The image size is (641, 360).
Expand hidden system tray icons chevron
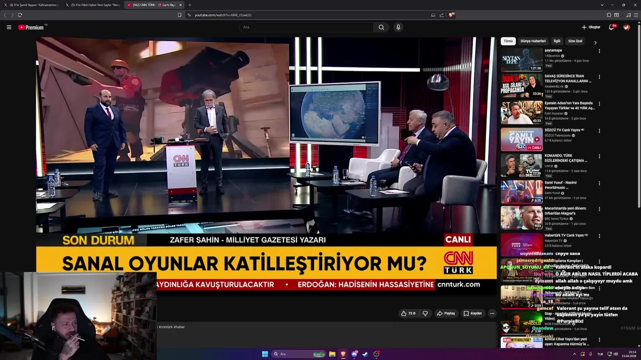574,354
